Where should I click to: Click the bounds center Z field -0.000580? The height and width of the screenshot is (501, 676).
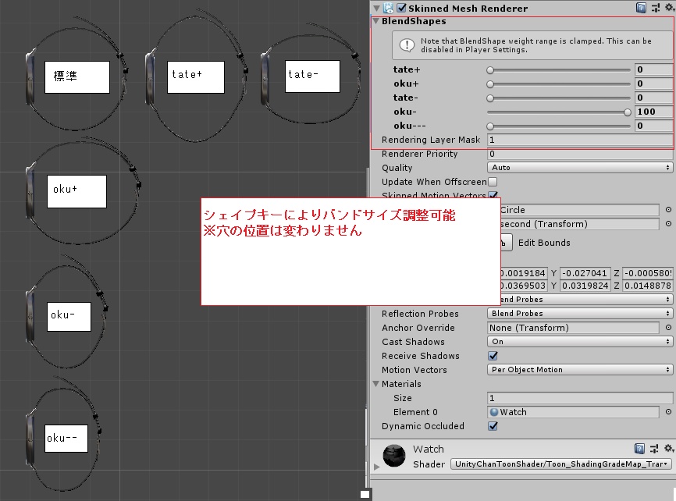[648, 273]
